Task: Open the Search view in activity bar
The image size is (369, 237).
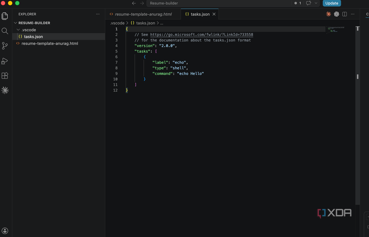Action: (x=5, y=31)
